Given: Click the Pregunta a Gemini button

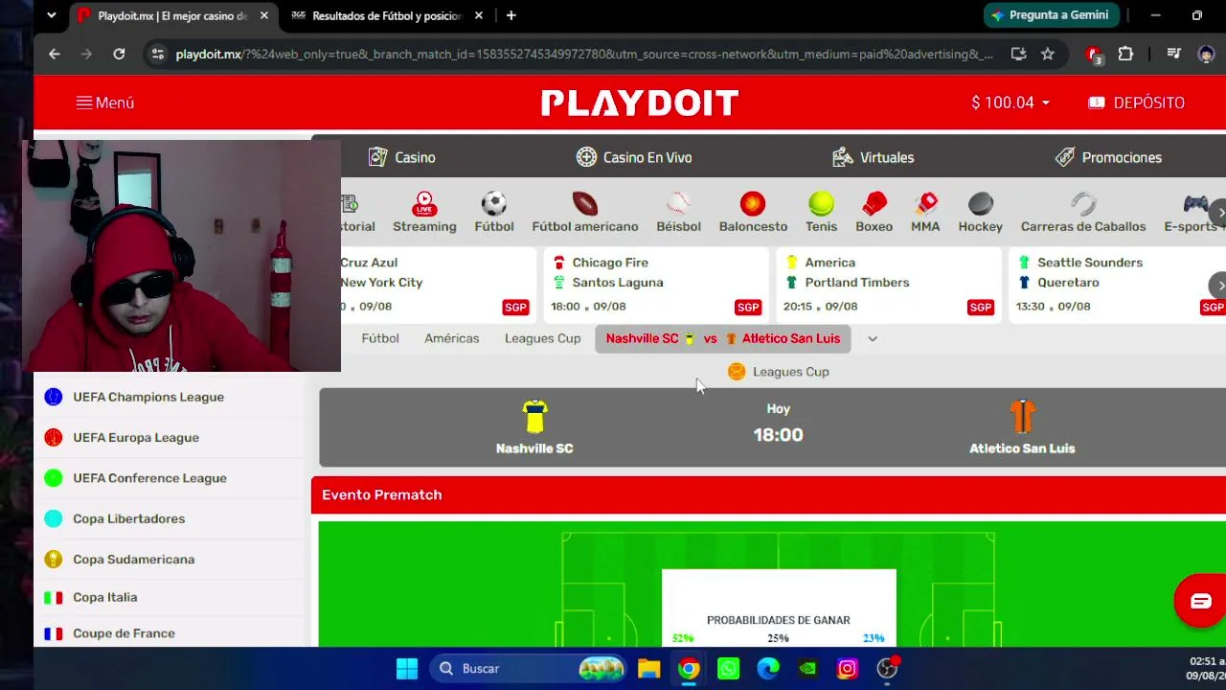Looking at the screenshot, I should pyautogui.click(x=1051, y=15).
